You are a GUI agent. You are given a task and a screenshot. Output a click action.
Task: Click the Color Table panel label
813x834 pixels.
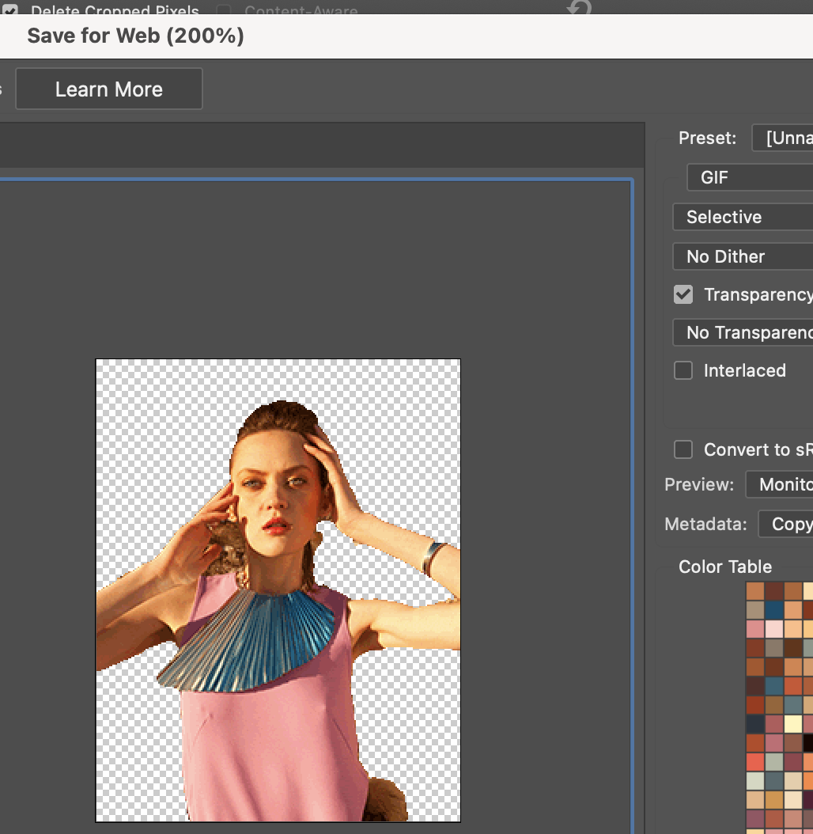click(x=724, y=567)
